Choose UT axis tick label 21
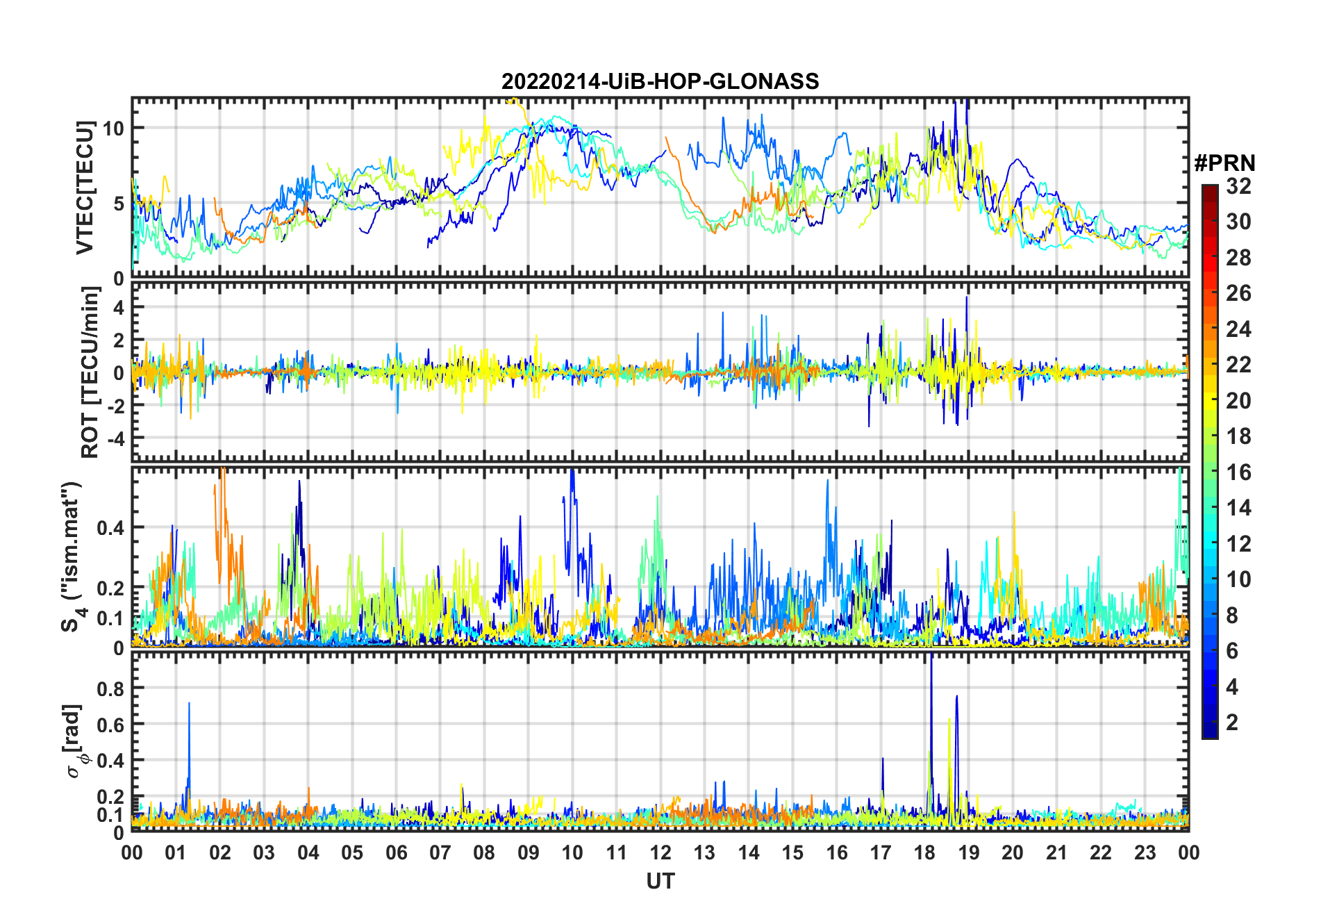 click(x=1056, y=852)
